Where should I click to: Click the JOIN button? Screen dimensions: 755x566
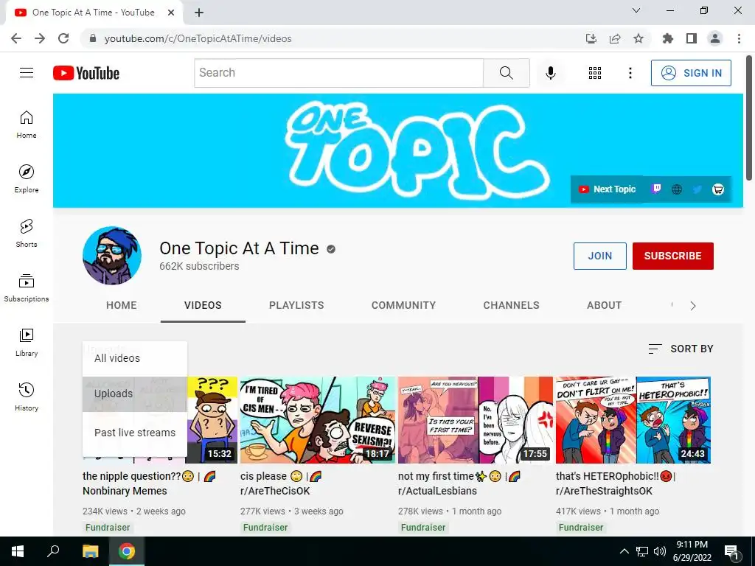[x=600, y=256]
